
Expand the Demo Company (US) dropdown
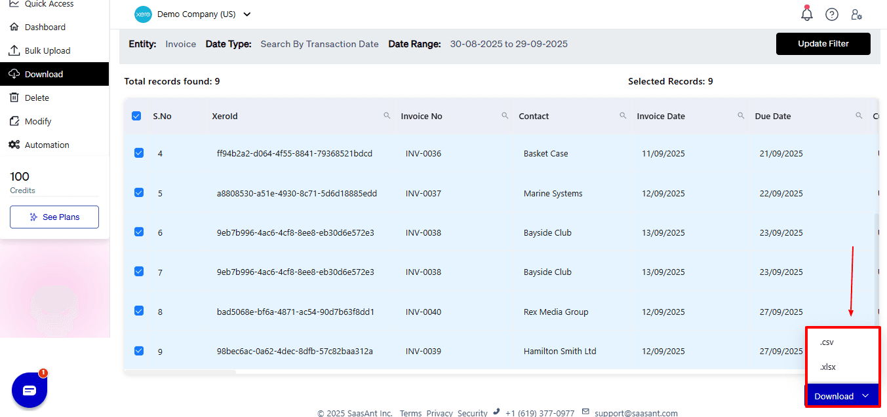(246, 14)
